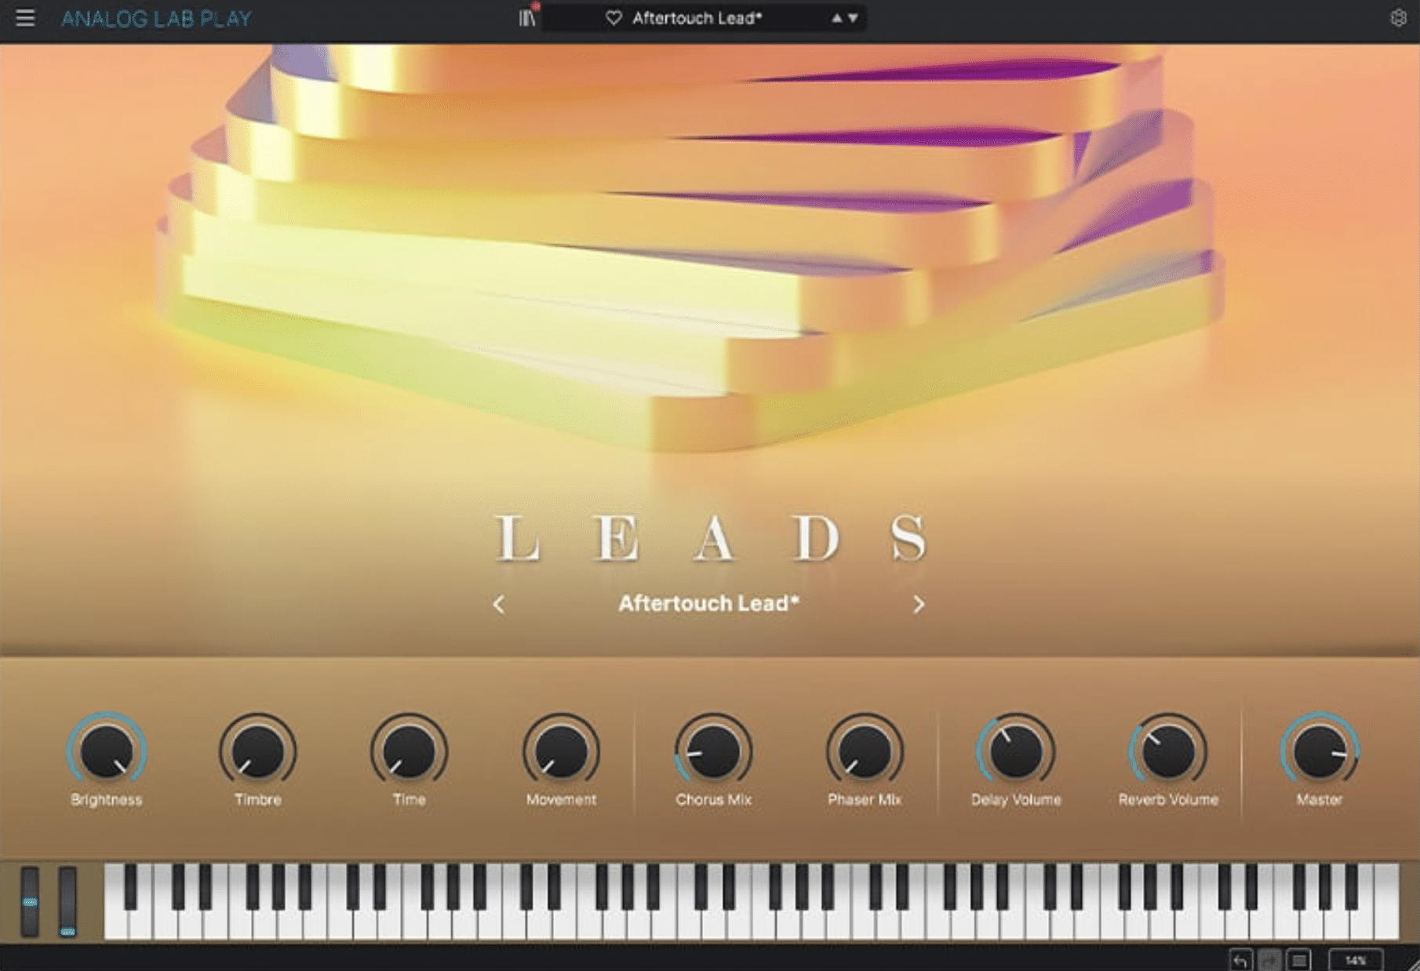Click the Delay Volume knob
Image resolution: width=1420 pixels, height=971 pixels.
tap(1016, 751)
